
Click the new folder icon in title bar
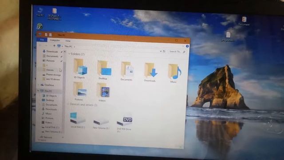pyautogui.click(x=51, y=35)
